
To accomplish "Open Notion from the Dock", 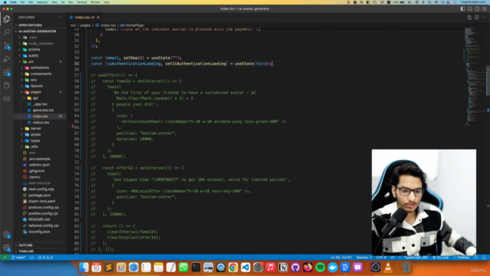I will pos(283,268).
